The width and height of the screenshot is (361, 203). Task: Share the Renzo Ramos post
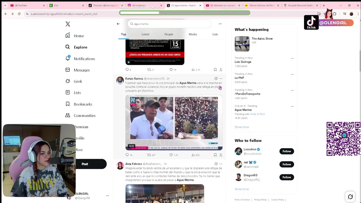tap(221, 155)
